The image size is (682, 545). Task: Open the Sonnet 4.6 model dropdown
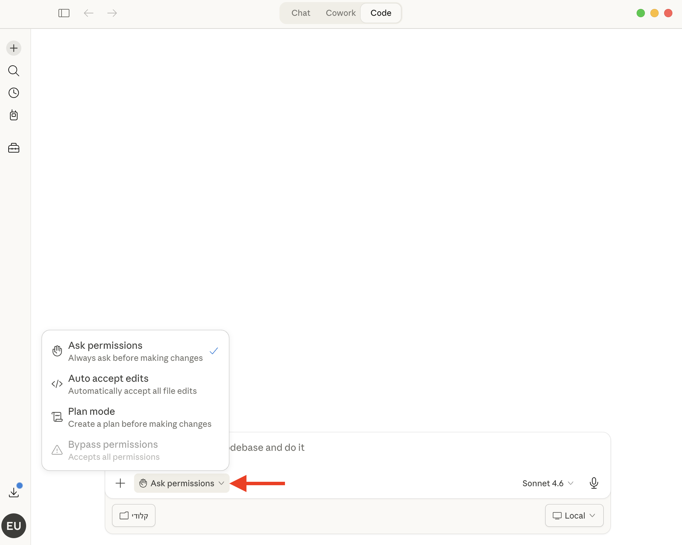(548, 483)
